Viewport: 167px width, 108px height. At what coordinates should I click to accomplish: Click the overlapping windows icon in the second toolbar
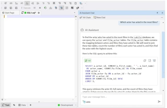77,8
